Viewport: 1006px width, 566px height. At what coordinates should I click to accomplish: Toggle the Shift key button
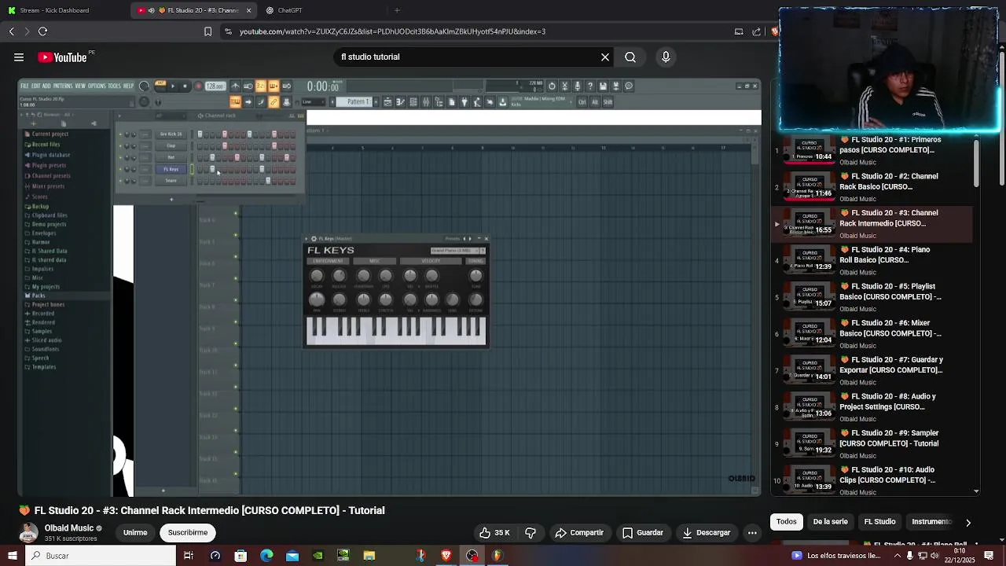[608, 101]
